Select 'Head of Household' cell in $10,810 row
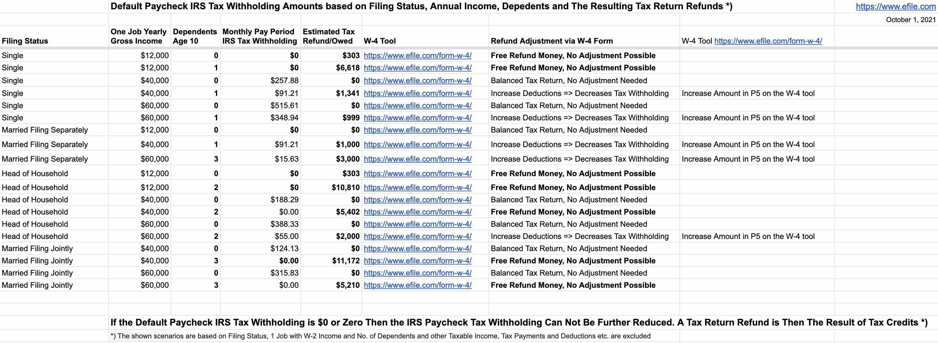Viewport: 938px width, 343px height. 54,187
